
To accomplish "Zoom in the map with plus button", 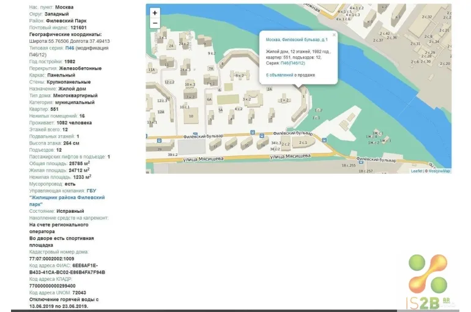I will pyautogui.click(x=155, y=13).
